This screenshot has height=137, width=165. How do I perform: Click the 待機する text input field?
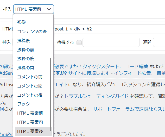(110, 42)
